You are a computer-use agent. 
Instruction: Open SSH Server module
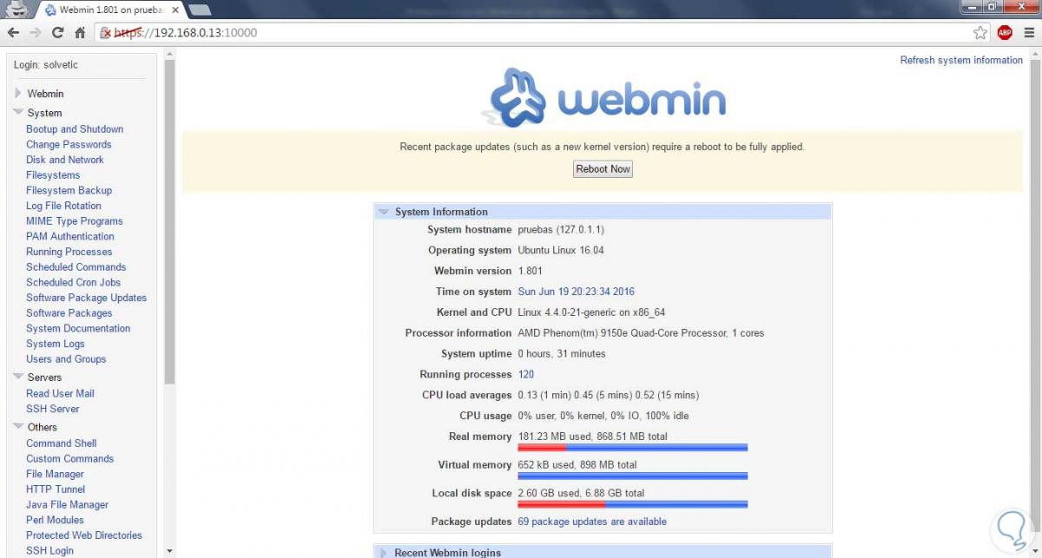coord(52,409)
